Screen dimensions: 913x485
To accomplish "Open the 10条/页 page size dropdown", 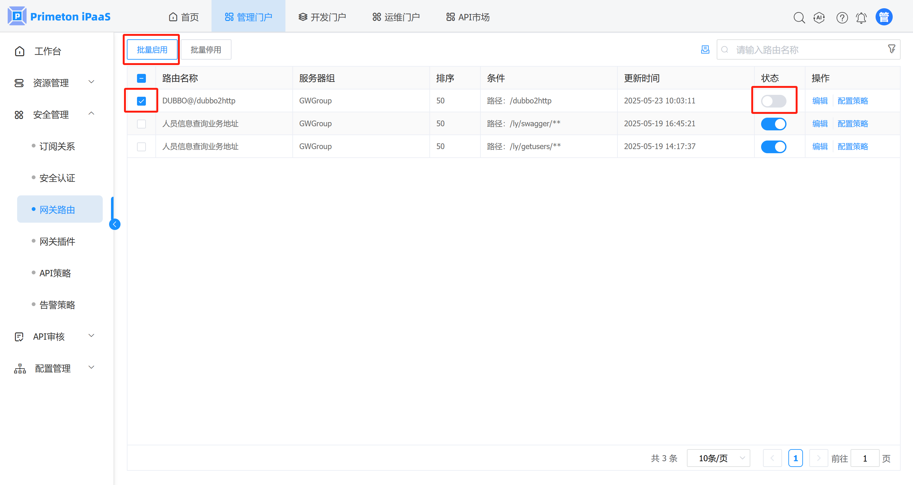I will click(718, 458).
